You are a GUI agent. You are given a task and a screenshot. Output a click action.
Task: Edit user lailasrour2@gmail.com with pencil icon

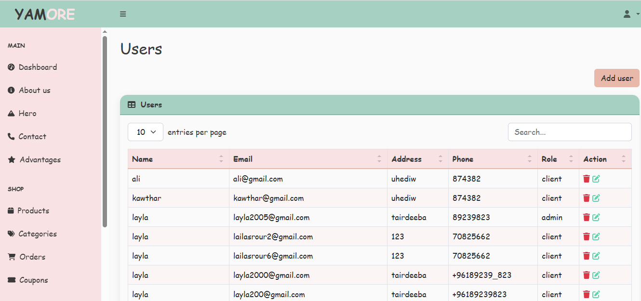(x=596, y=236)
